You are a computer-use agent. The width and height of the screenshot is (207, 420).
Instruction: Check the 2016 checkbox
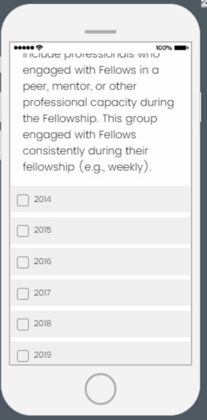pyautogui.click(x=23, y=262)
